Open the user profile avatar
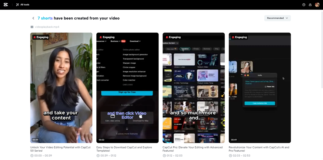This screenshot has height=160, width=323. click(317, 5)
